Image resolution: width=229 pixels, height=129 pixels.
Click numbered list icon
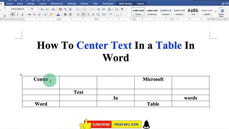coord(84,9)
